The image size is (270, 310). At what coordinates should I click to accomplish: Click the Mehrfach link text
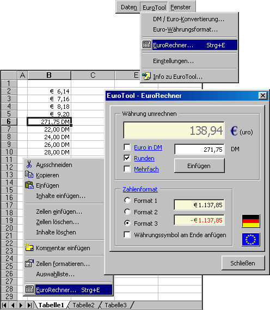(146, 169)
